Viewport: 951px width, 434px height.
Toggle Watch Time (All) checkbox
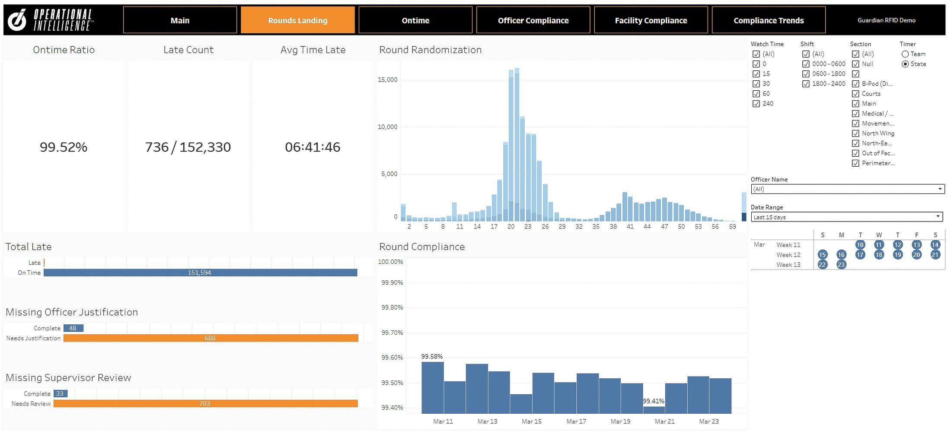pos(756,54)
